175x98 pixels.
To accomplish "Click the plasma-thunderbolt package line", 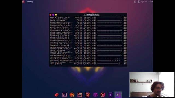I will pos(88,41).
